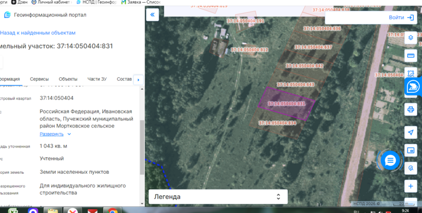Switch to the НСПД Геоинформ browser tab
Image resolution: width=422 pixels, height=213 pixels.
(96, 2)
